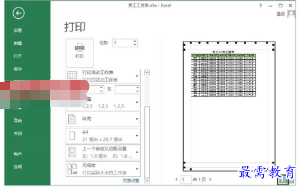Click the current page number field

tap(185, 179)
